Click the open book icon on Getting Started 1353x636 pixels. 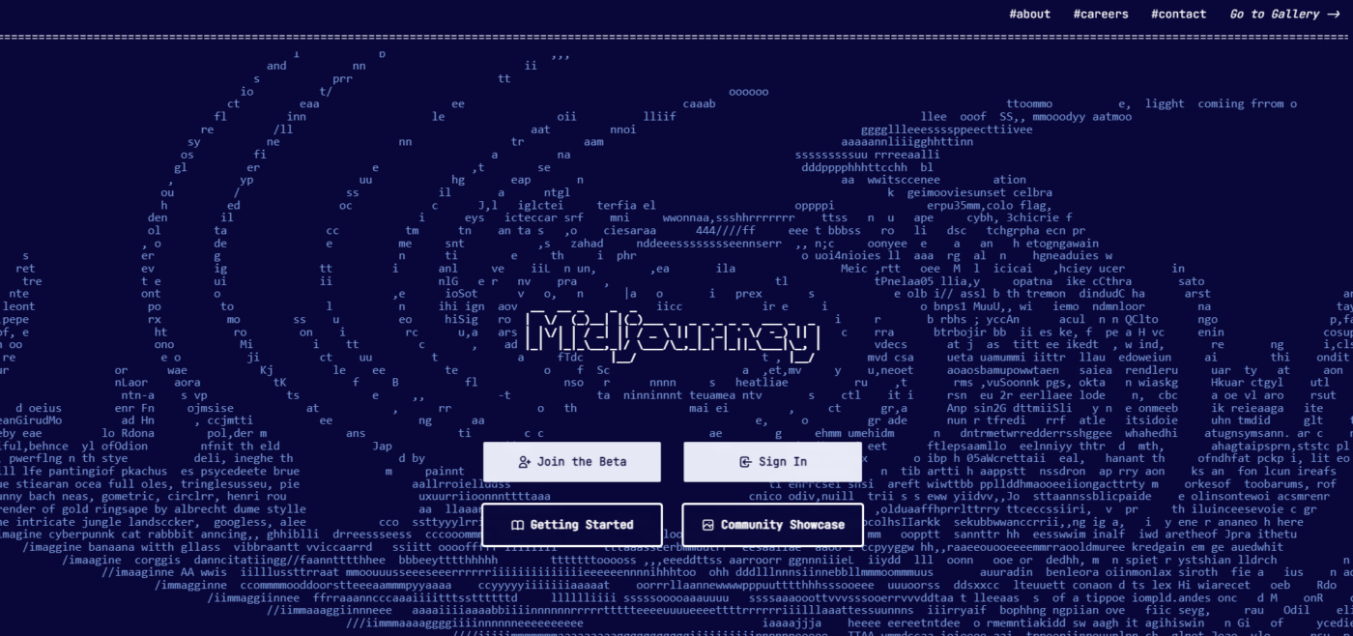pyautogui.click(x=517, y=525)
